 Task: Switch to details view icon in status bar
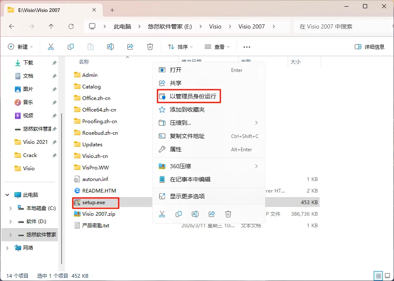379,276
